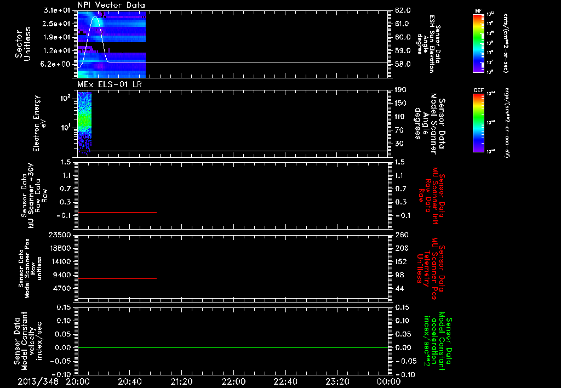Viewport: 561px width, 388px height.
Task: Click the '3.1e+01' sector tick value
Action: (x=56, y=10)
